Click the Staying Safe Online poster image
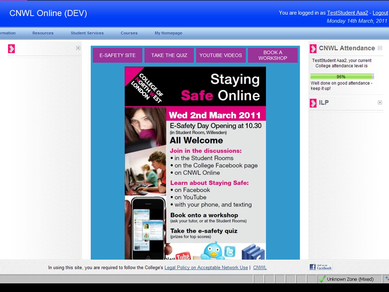Viewport: 389px width, 292px height. (x=195, y=163)
